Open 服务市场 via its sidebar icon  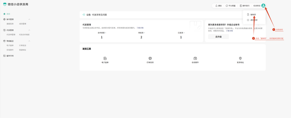pyautogui.click(x=5, y=56)
